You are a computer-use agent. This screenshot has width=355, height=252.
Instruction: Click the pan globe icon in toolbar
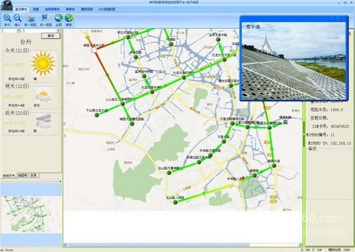tap(69, 18)
